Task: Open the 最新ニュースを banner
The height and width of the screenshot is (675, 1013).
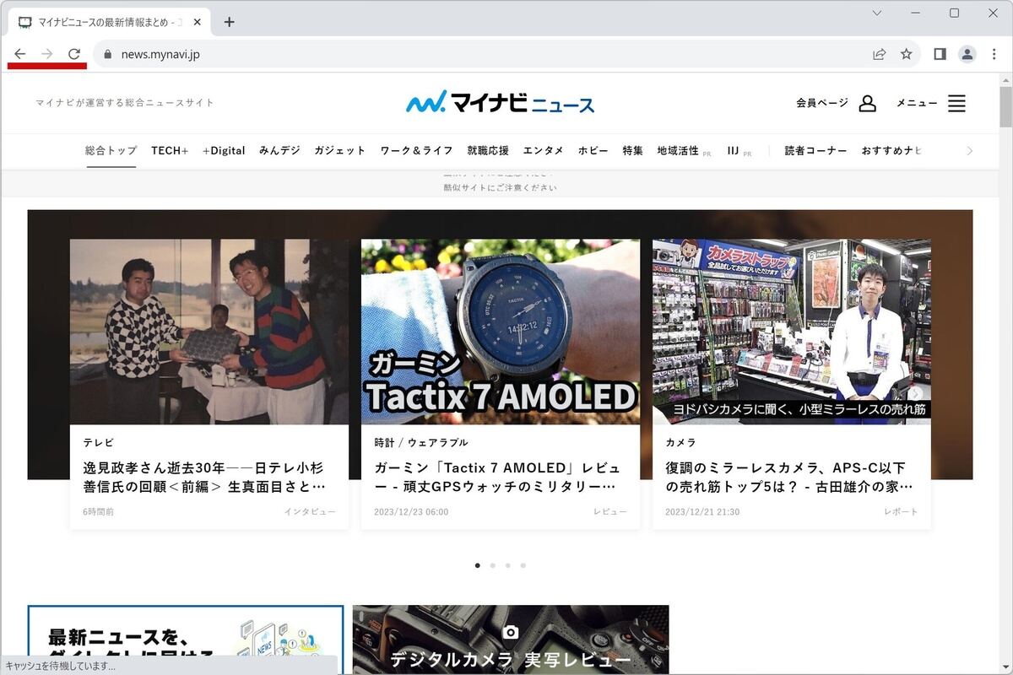Action: tap(186, 640)
